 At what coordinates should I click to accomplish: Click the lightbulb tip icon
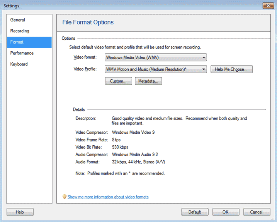pos(65,197)
